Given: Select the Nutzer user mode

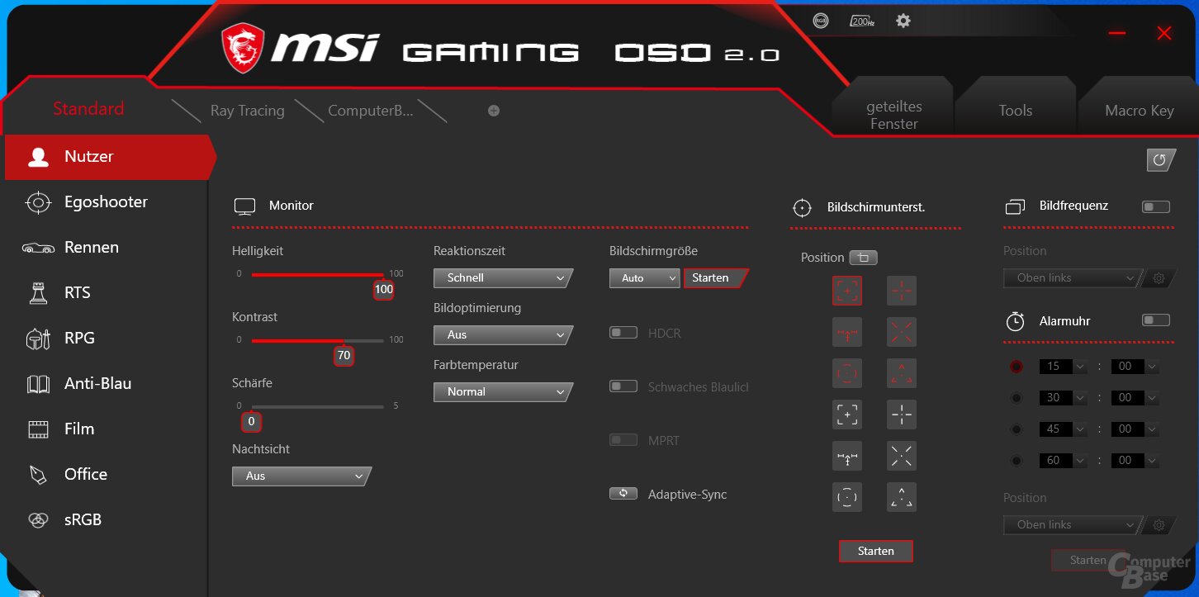Looking at the screenshot, I should (x=109, y=157).
